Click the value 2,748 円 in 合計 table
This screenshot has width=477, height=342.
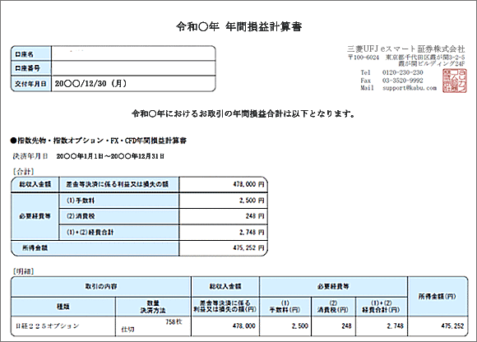(252, 233)
